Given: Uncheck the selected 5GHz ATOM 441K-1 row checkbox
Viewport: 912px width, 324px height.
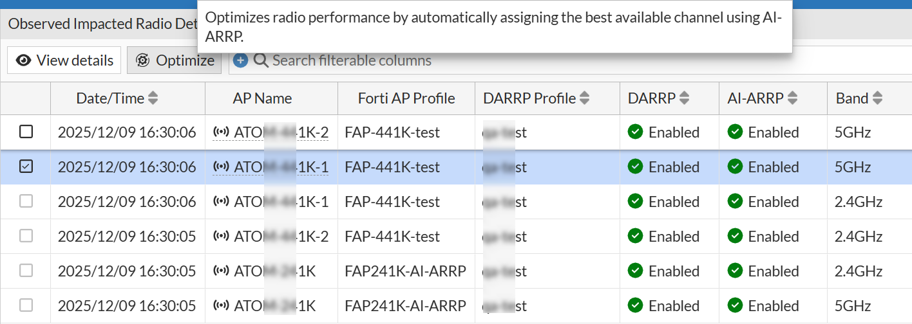Looking at the screenshot, I should (x=26, y=166).
